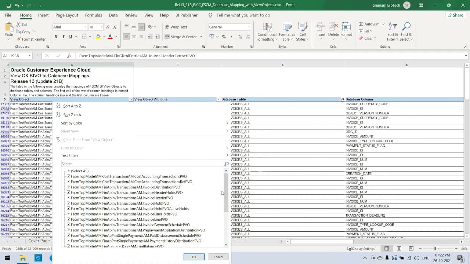Apply Wrap Text to cells

coord(176,27)
